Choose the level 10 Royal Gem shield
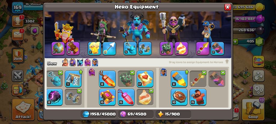 click(x=179, y=97)
